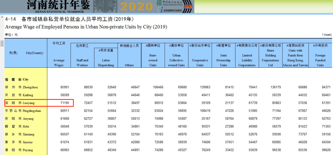
Task: Click Xinxiang limited liability value 52676
Action: 253,134
